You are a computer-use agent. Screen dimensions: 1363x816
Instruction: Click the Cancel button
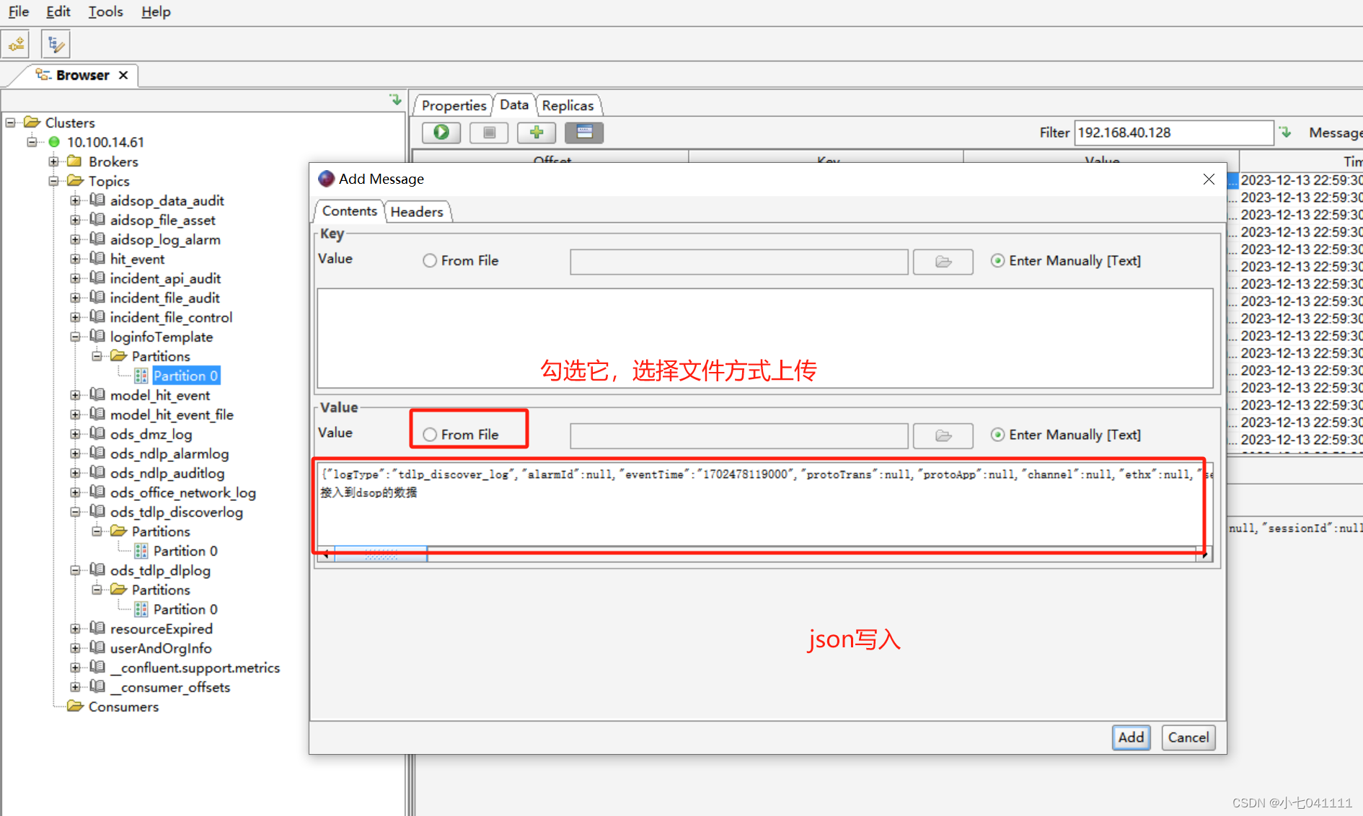(x=1188, y=737)
